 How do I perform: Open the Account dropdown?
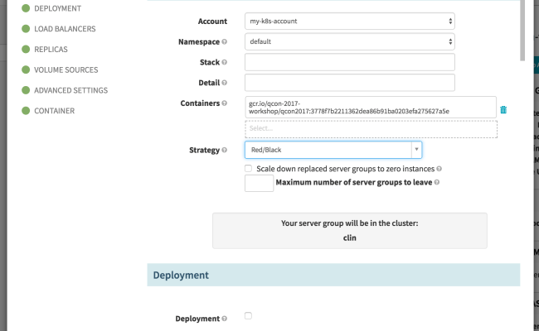350,21
